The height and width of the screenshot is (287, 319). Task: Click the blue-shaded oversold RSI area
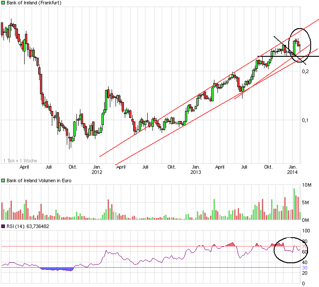[57, 269]
